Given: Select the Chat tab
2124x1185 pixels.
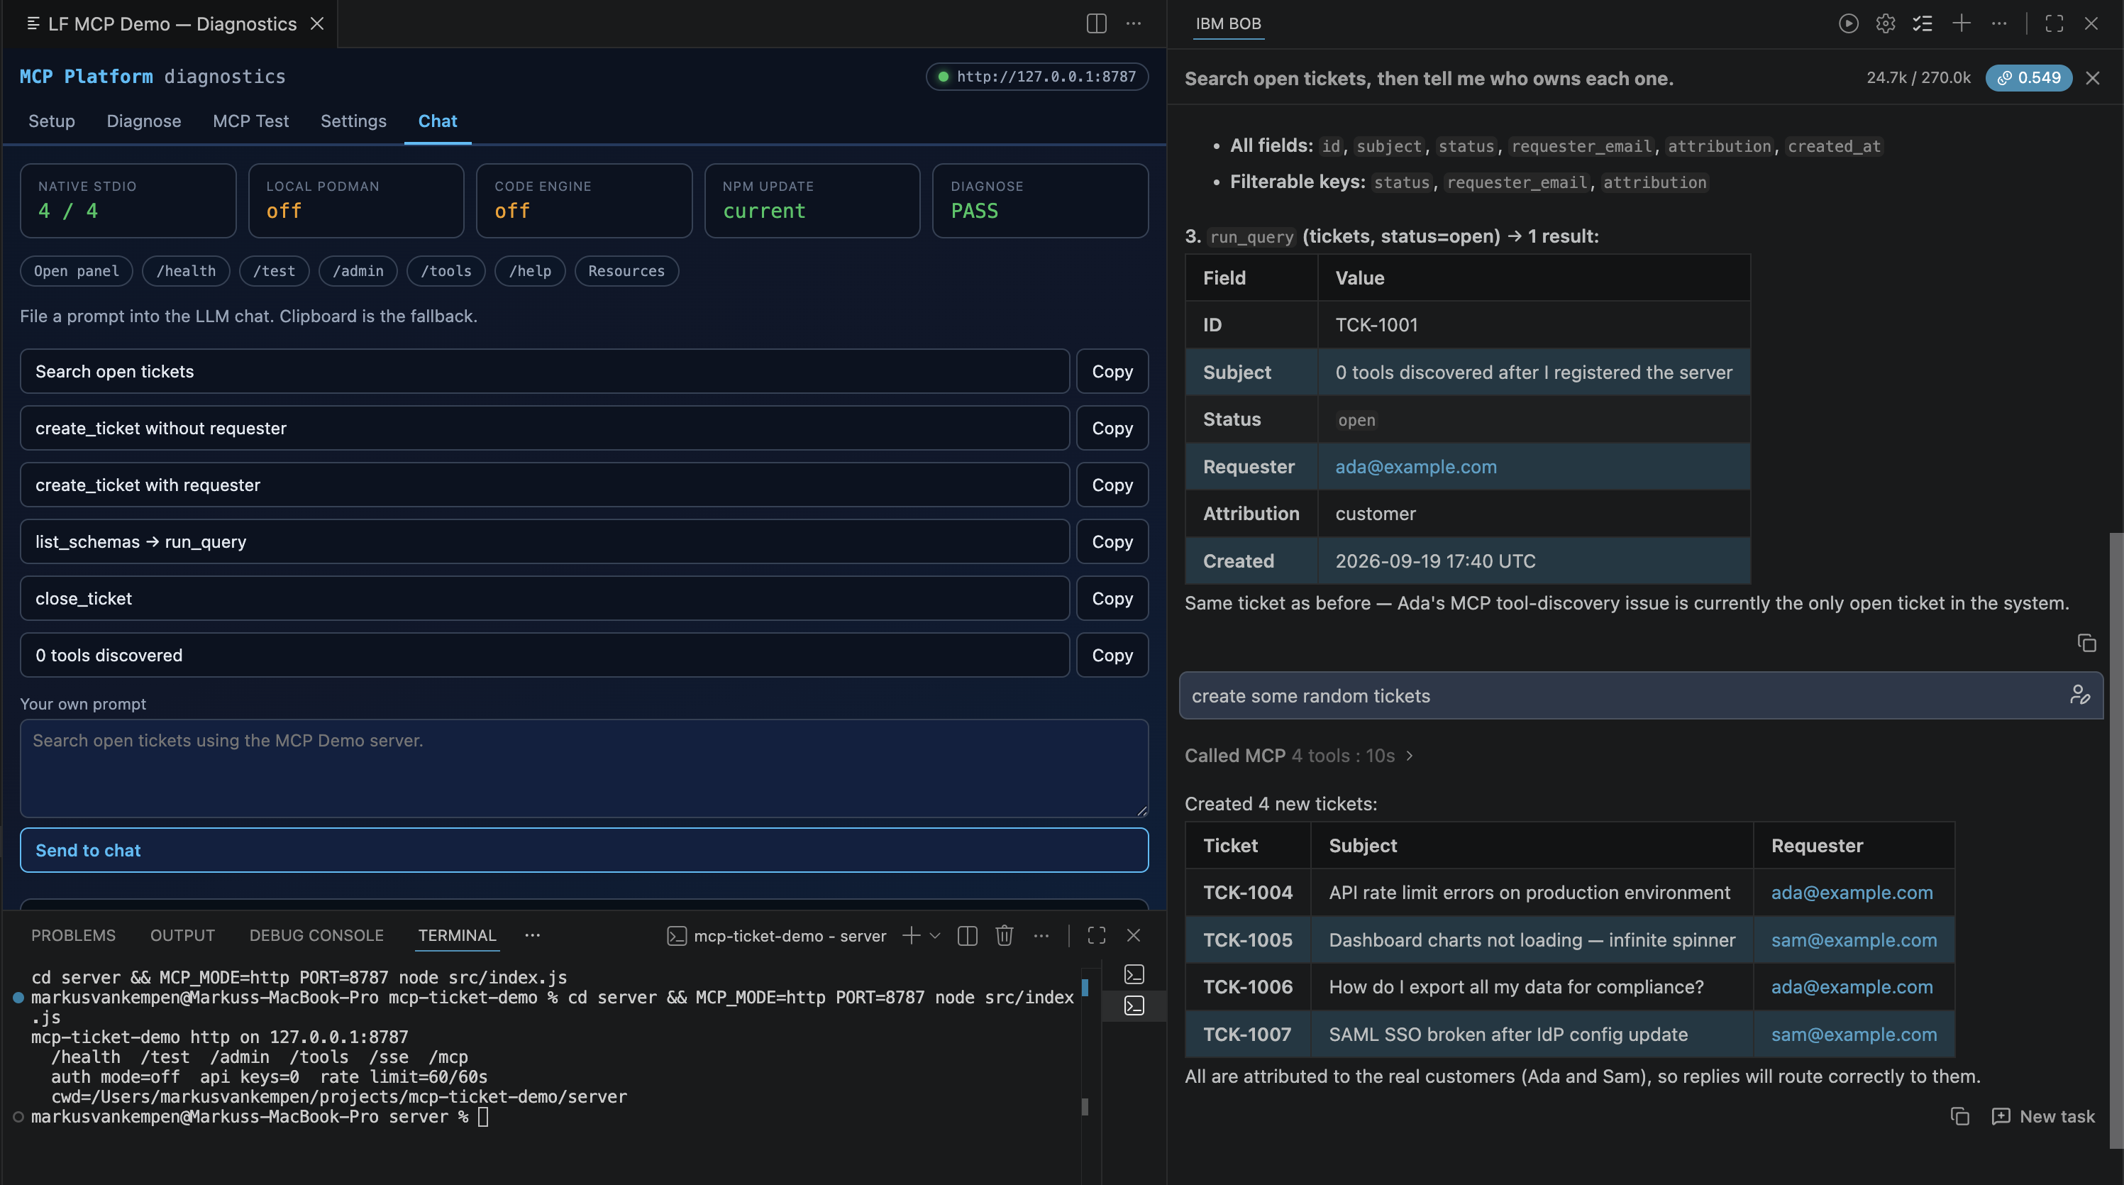Looking at the screenshot, I should (437, 121).
